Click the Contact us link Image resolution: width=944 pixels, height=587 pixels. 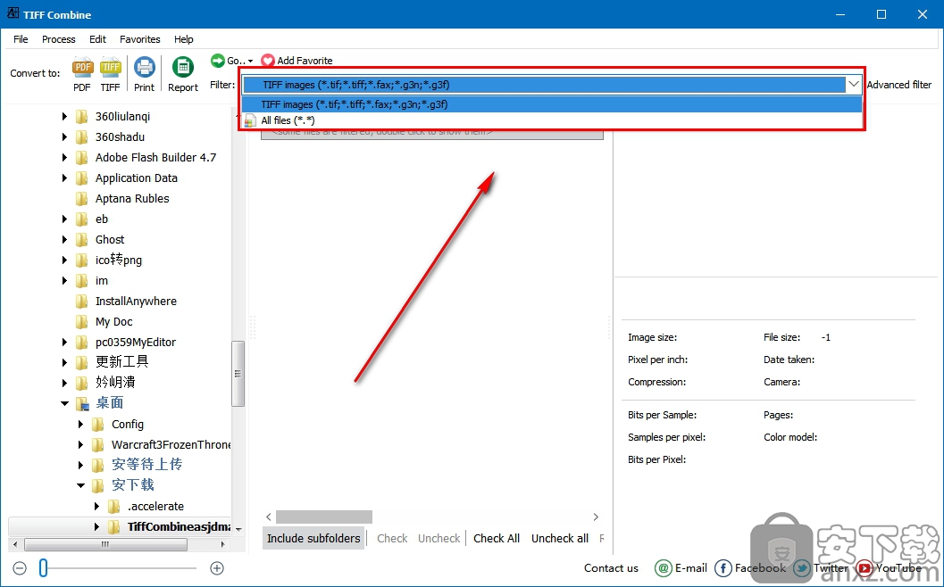(x=611, y=567)
